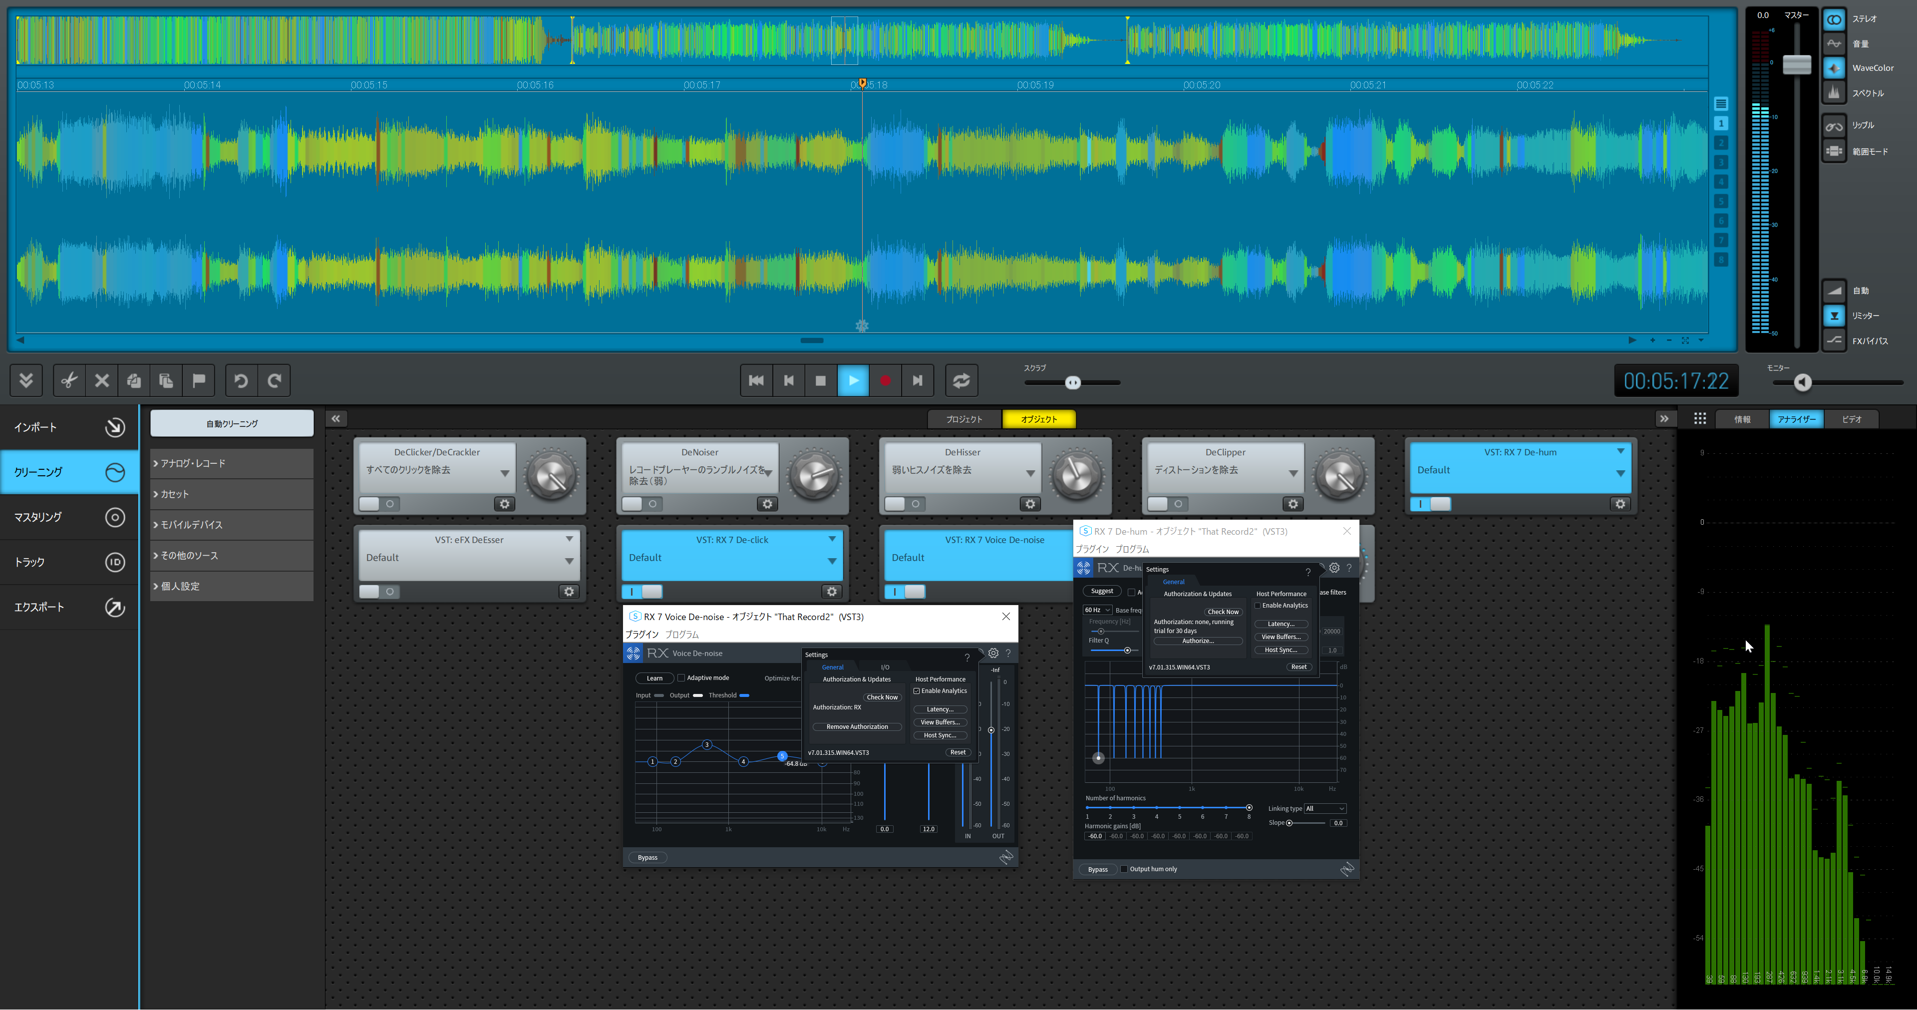
Task: Open the エクスポート section
Action: pos(69,607)
